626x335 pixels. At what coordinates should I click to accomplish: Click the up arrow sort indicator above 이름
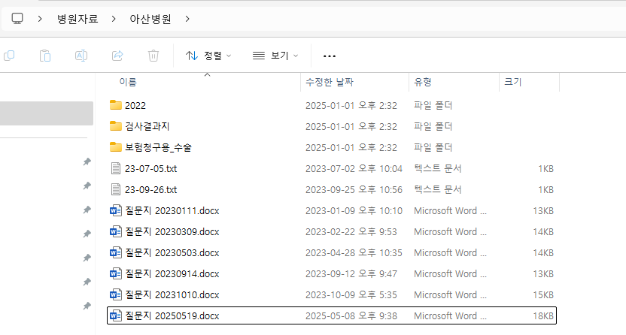click(x=207, y=75)
